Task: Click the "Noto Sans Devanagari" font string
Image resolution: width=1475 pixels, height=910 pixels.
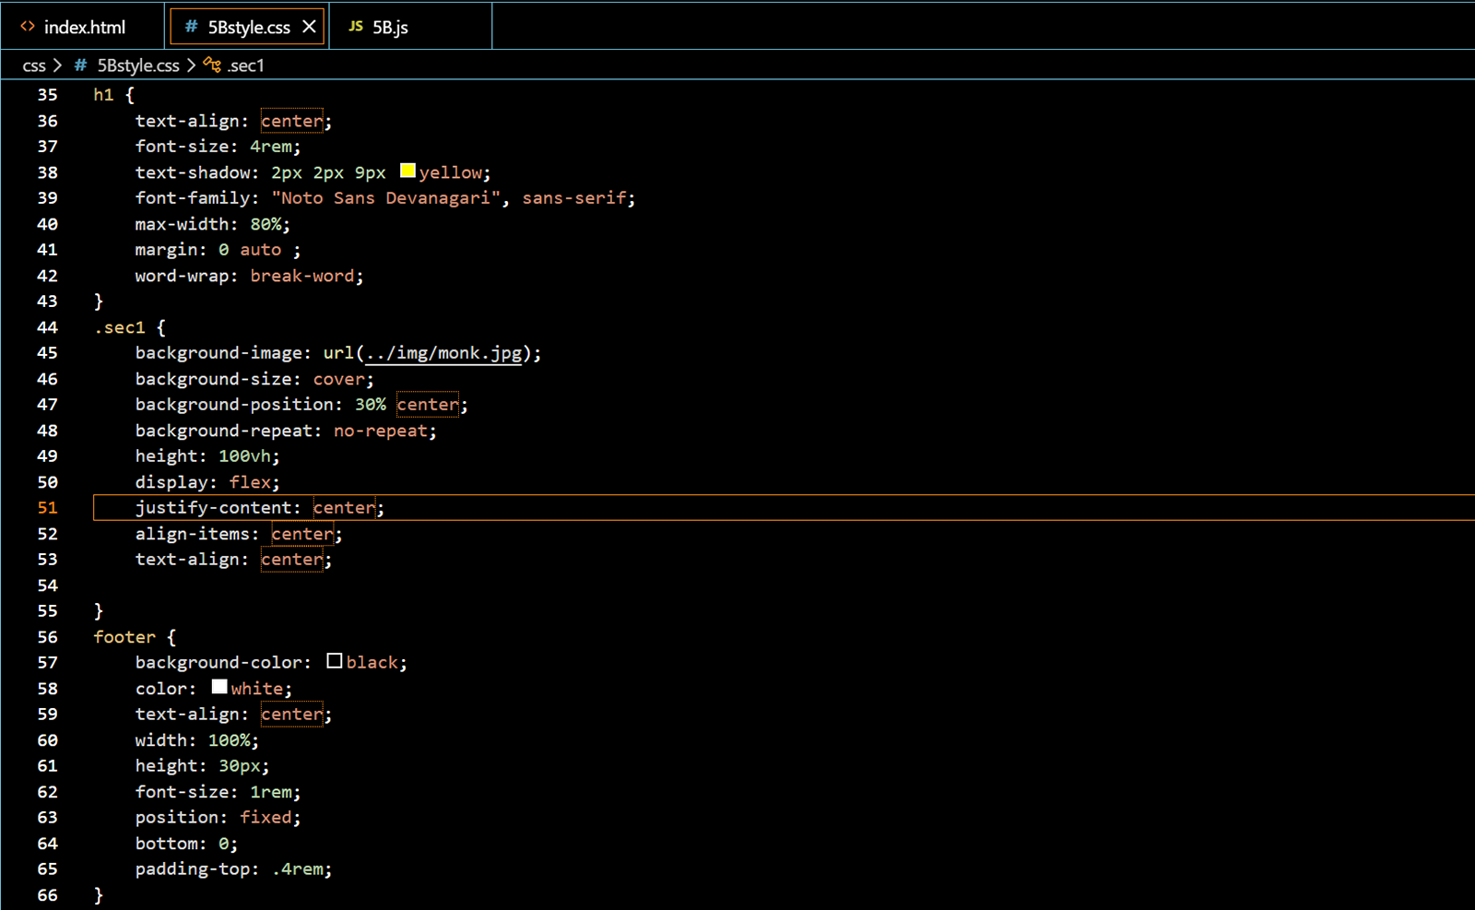Action: (x=385, y=198)
